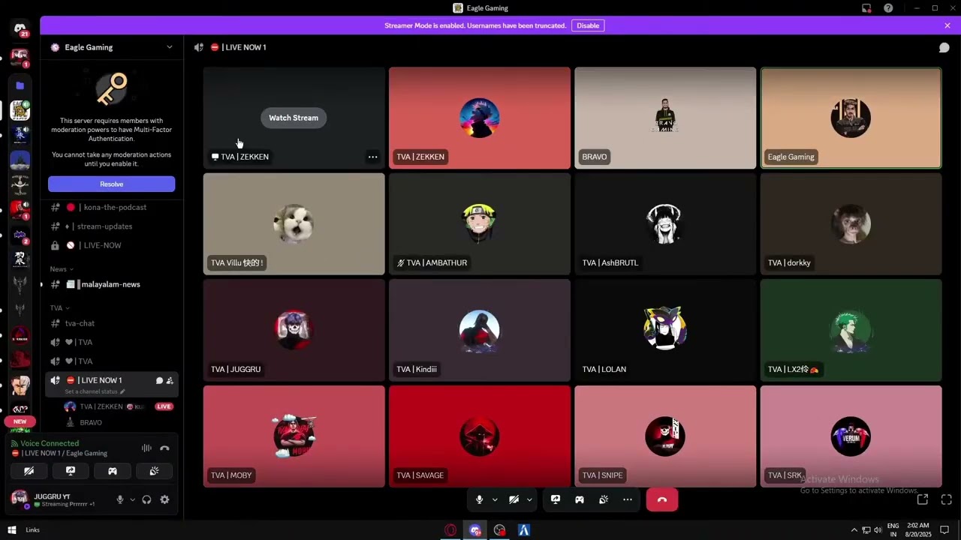
Task: Manage screen share in call bar
Action: point(556,499)
